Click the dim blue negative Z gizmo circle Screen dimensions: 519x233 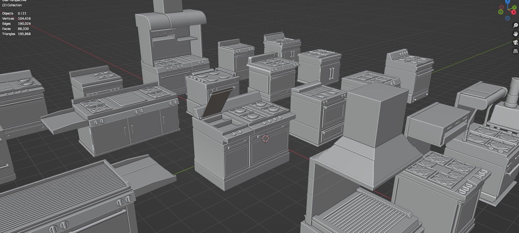[x=507, y=18]
